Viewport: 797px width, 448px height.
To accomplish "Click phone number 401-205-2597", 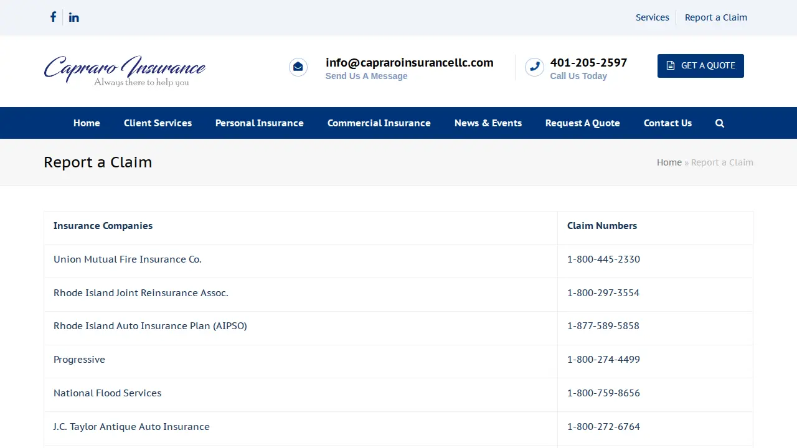I will click(588, 62).
